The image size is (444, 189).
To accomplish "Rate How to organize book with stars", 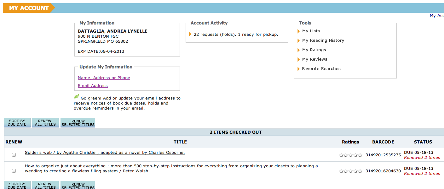I will click(350, 171).
